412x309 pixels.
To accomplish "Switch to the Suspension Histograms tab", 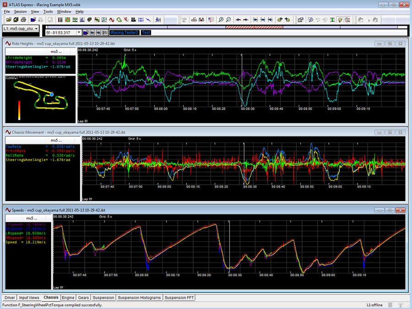I will point(139,298).
